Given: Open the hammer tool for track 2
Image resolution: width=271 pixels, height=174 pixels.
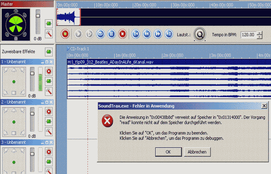Looking at the screenshot, I should 49,131.
